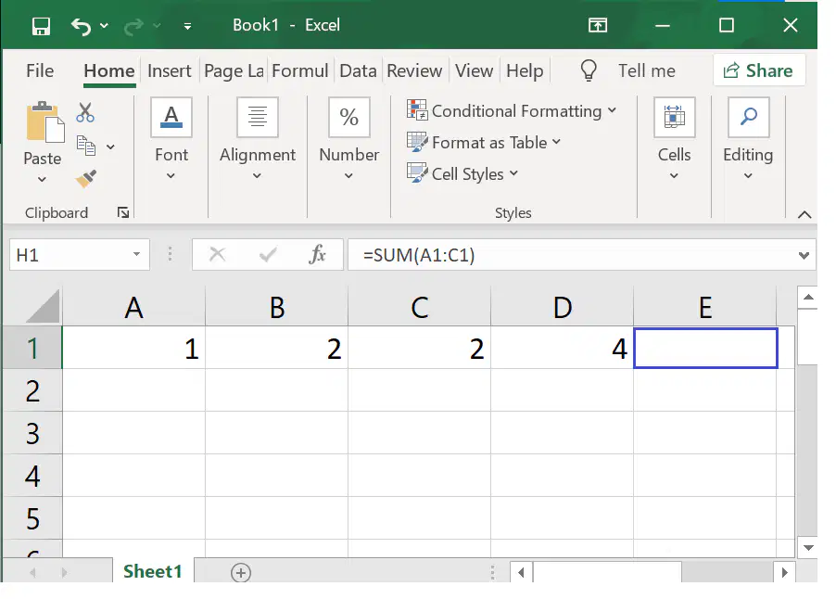Open the Font group menu
Image resolution: width=836 pixels, height=599 pixels.
point(171,140)
